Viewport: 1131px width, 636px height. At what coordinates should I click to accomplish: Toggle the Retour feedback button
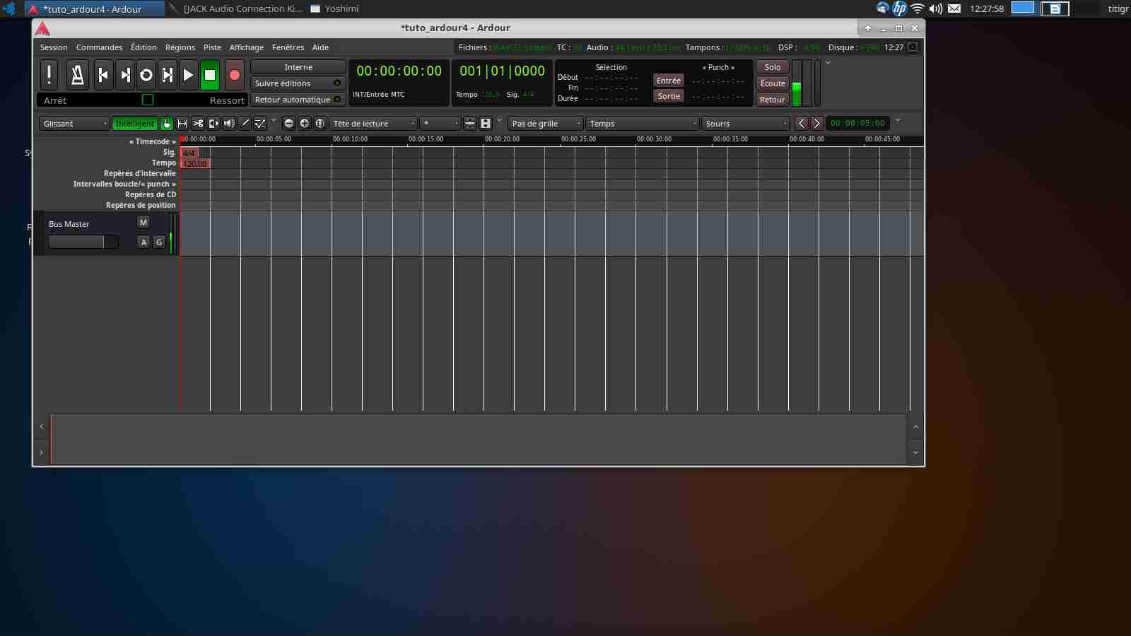coord(773,100)
